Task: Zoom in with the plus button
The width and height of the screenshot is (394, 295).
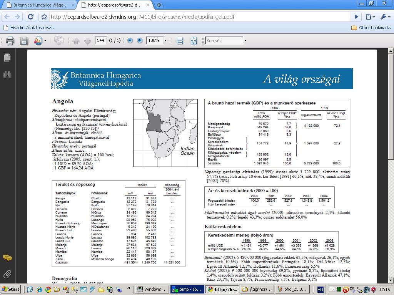Action: 140,40
